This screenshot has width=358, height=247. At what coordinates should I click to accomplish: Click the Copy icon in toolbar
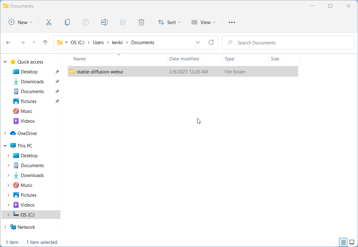point(67,22)
